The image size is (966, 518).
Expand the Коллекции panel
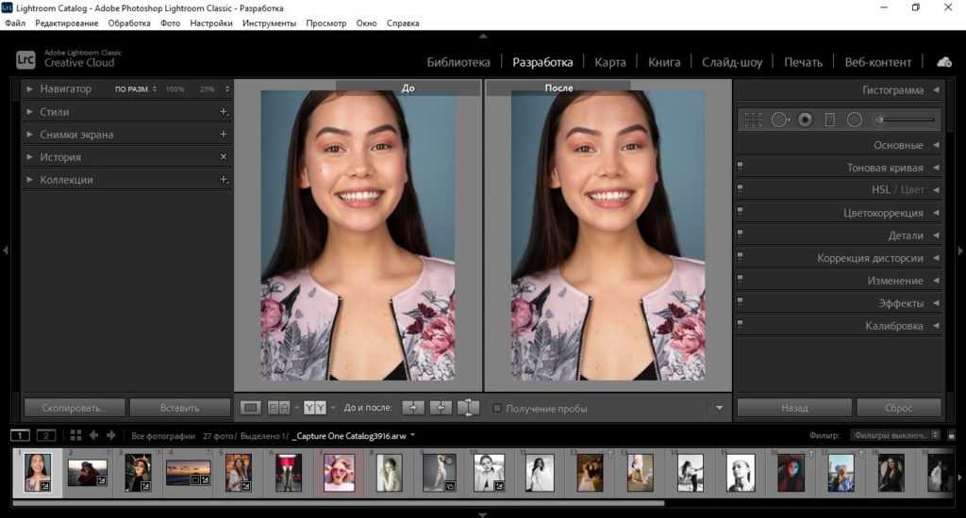point(30,180)
